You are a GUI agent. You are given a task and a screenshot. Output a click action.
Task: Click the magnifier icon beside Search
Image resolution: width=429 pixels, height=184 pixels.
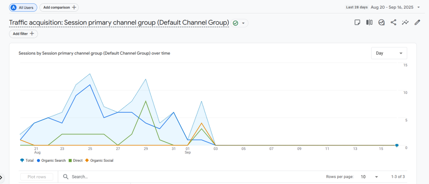(x=66, y=177)
